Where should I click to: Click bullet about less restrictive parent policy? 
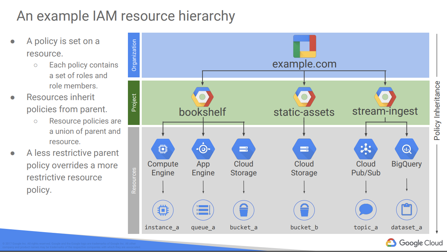[72, 171]
